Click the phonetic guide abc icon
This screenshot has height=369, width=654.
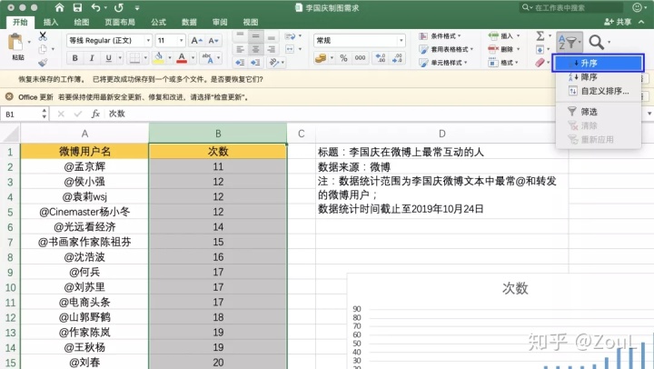(x=207, y=58)
